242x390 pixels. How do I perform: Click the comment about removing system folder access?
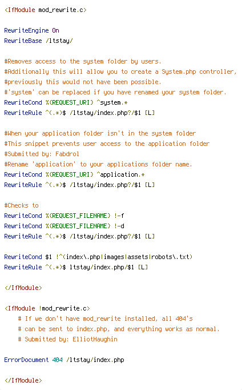[83, 61]
